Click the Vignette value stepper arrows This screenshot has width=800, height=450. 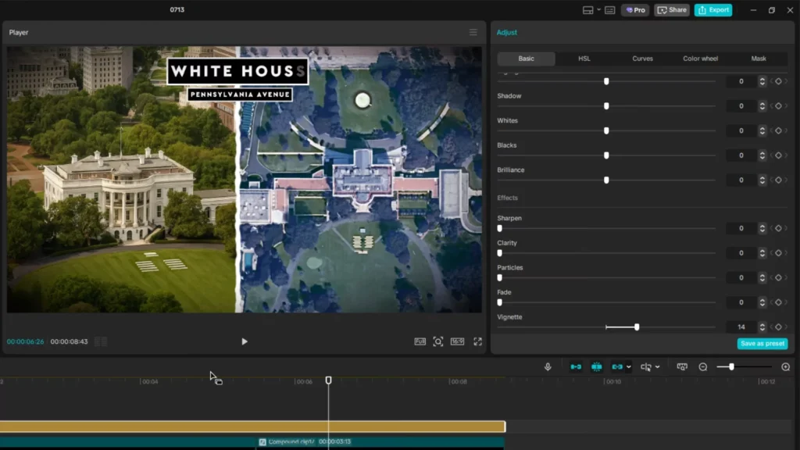pyautogui.click(x=762, y=327)
